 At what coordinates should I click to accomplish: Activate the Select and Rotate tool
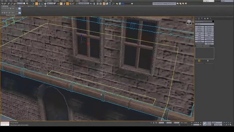tap(39, 4)
